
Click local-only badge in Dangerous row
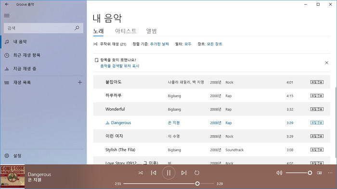[317, 123]
